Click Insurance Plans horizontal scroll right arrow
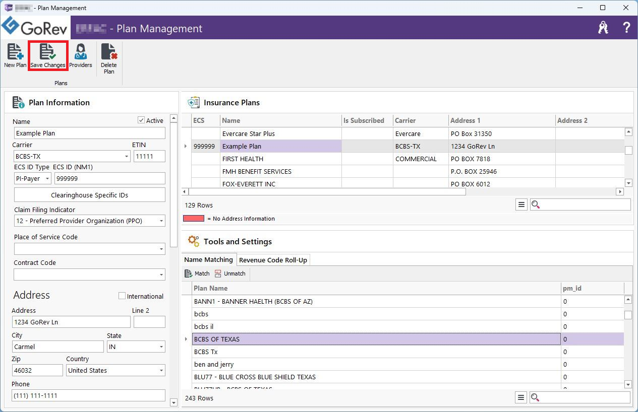This screenshot has width=638, height=412. [x=620, y=191]
